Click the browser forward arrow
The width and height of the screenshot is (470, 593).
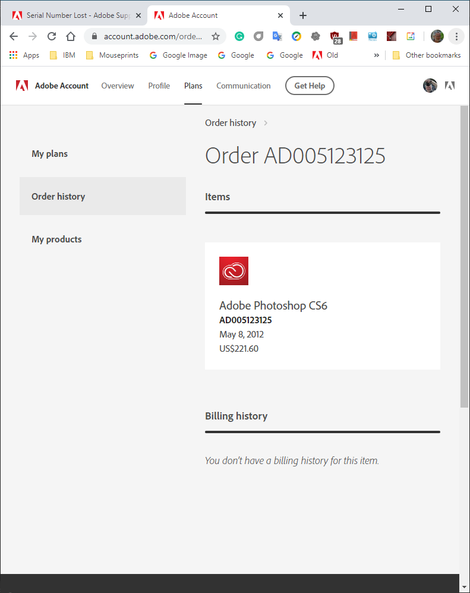click(x=33, y=36)
